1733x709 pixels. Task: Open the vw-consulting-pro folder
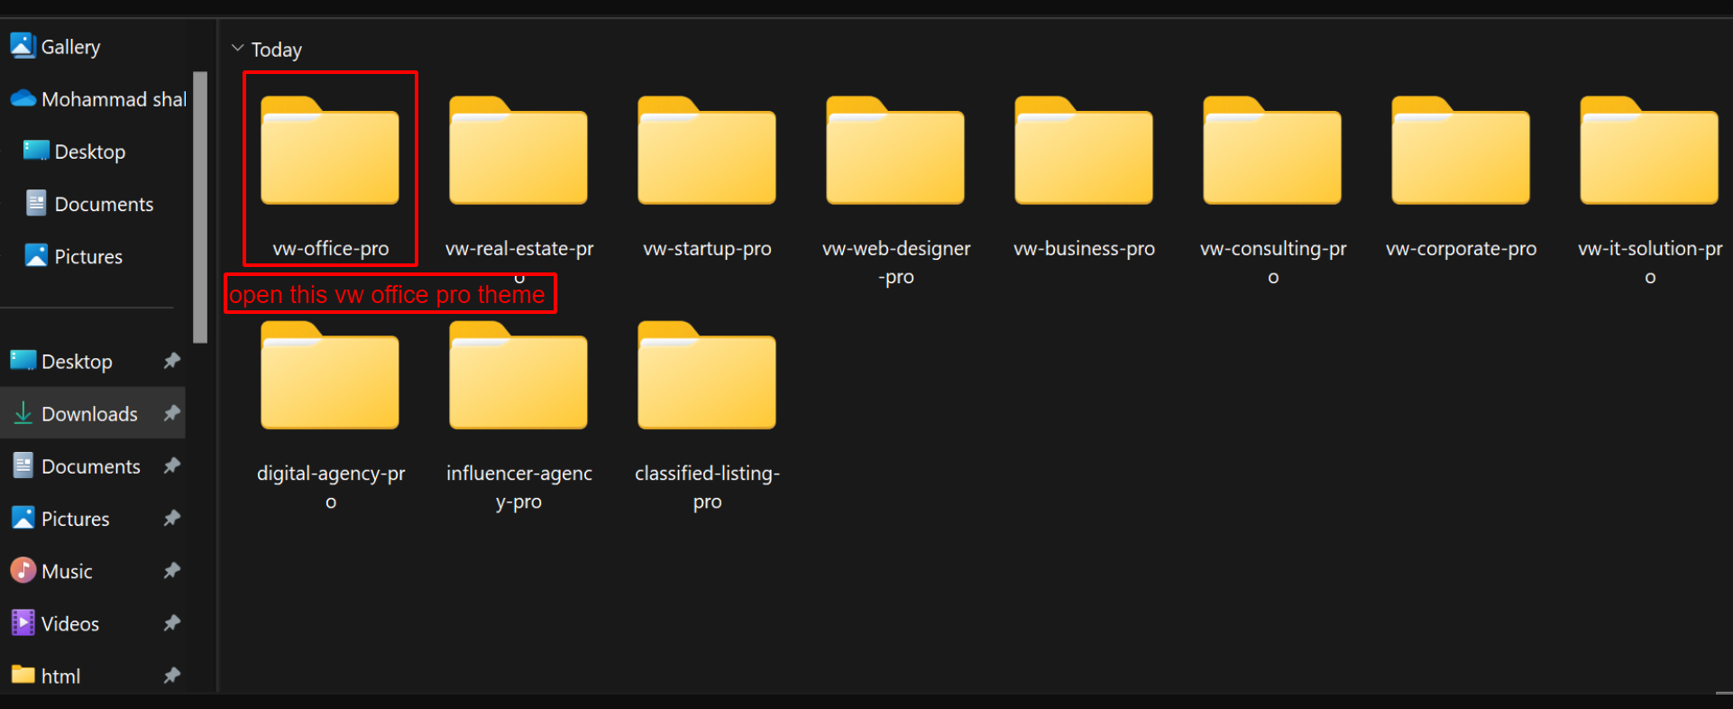coord(1272,153)
